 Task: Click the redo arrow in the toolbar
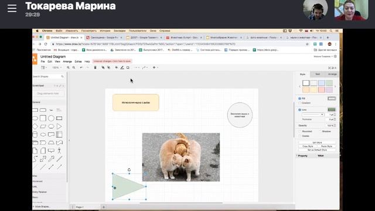87,68
